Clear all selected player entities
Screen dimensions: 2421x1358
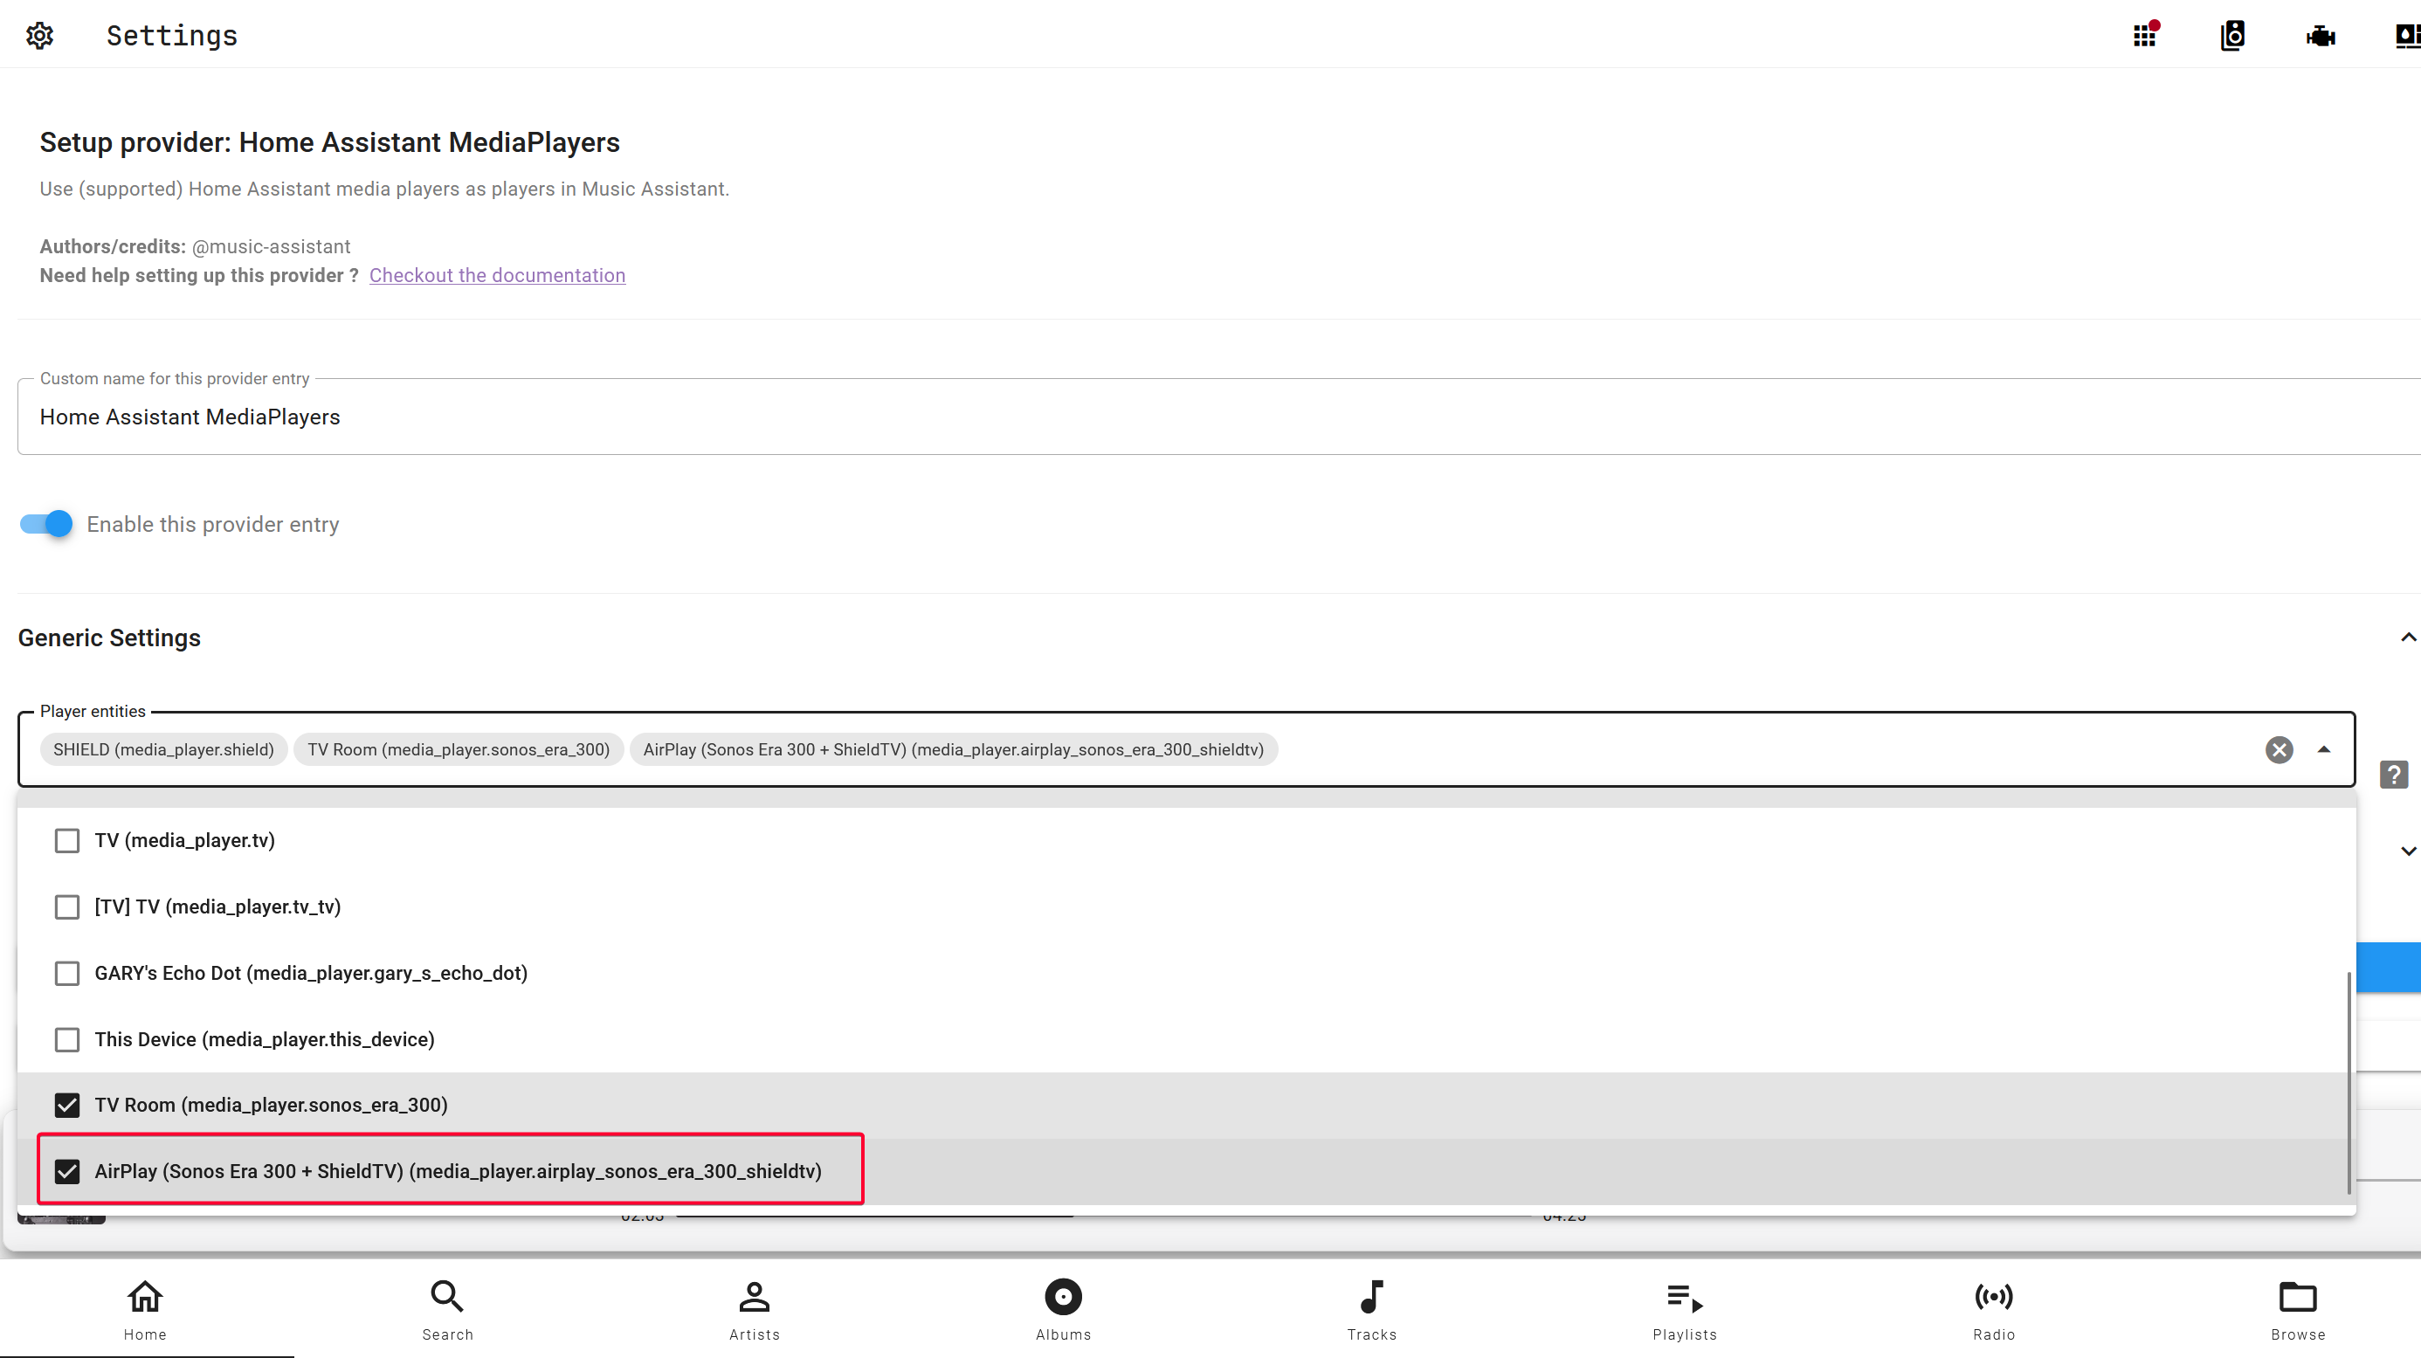(x=2278, y=749)
